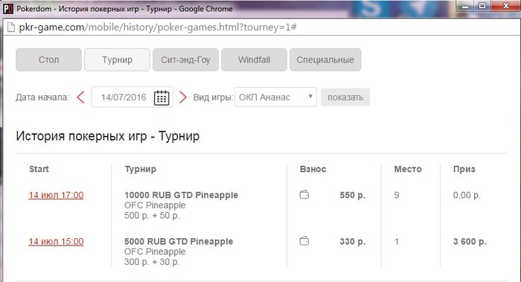Click the 3 600 р. prize value
This screenshot has height=282, width=521.
470,242
